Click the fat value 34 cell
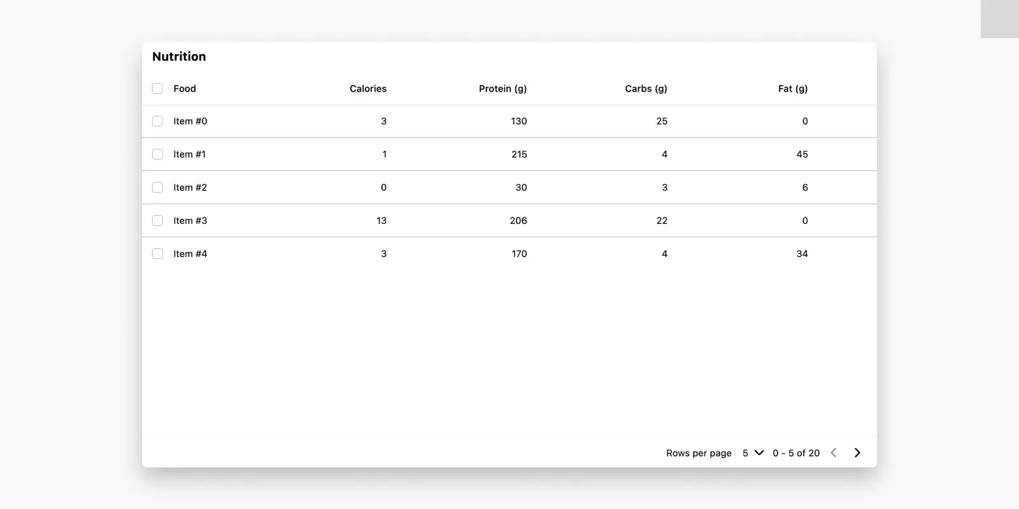The width and height of the screenshot is (1019, 509). (802, 253)
